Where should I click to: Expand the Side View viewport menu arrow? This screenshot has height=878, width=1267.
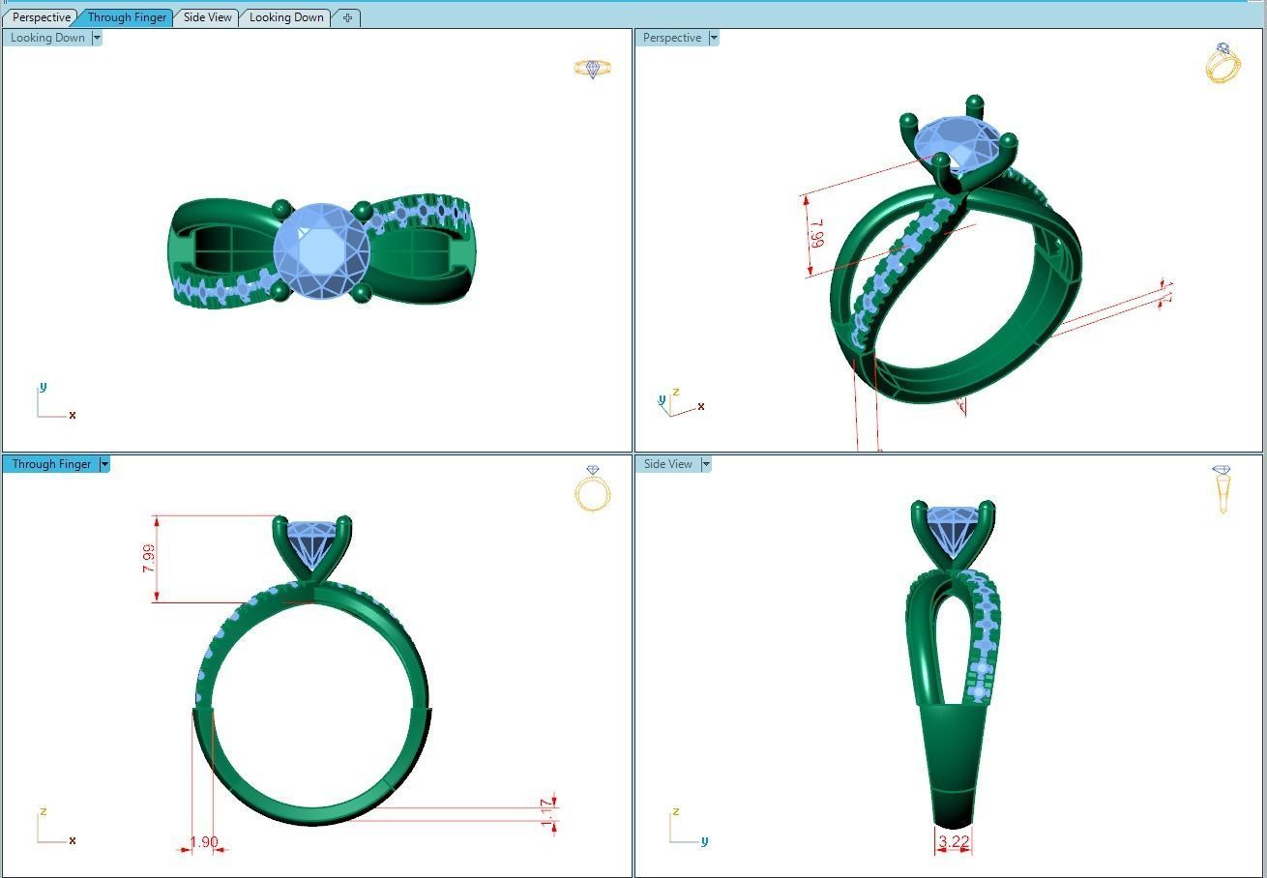706,464
